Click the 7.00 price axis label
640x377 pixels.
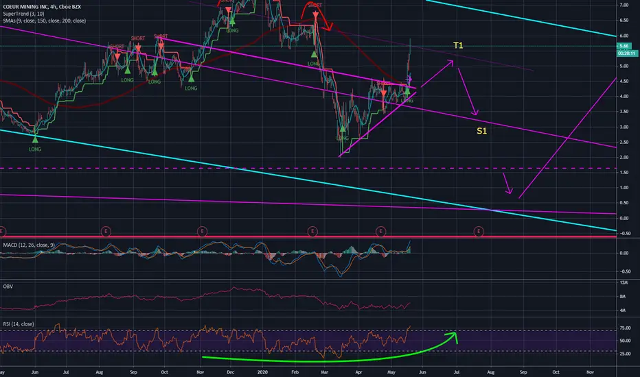click(624, 5)
